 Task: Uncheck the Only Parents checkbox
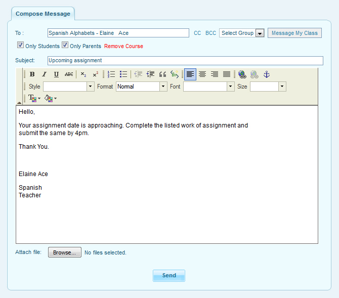tap(65, 46)
